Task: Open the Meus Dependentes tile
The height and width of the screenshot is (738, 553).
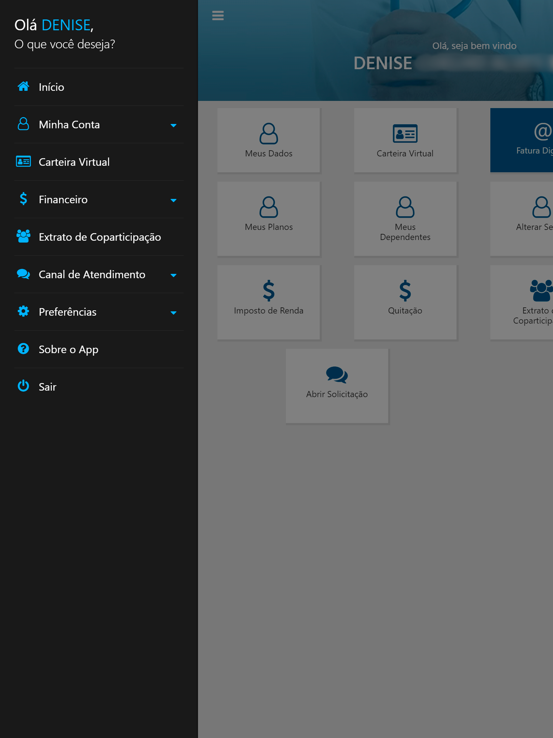Action: click(x=405, y=219)
